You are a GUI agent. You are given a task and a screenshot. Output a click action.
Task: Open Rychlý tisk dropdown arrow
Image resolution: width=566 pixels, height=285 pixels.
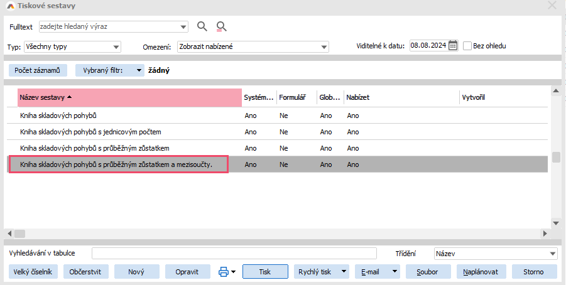click(x=344, y=272)
